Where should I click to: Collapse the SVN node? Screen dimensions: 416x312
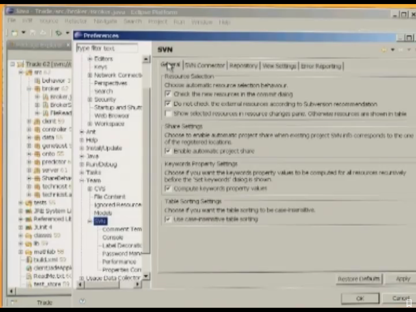(x=90, y=221)
